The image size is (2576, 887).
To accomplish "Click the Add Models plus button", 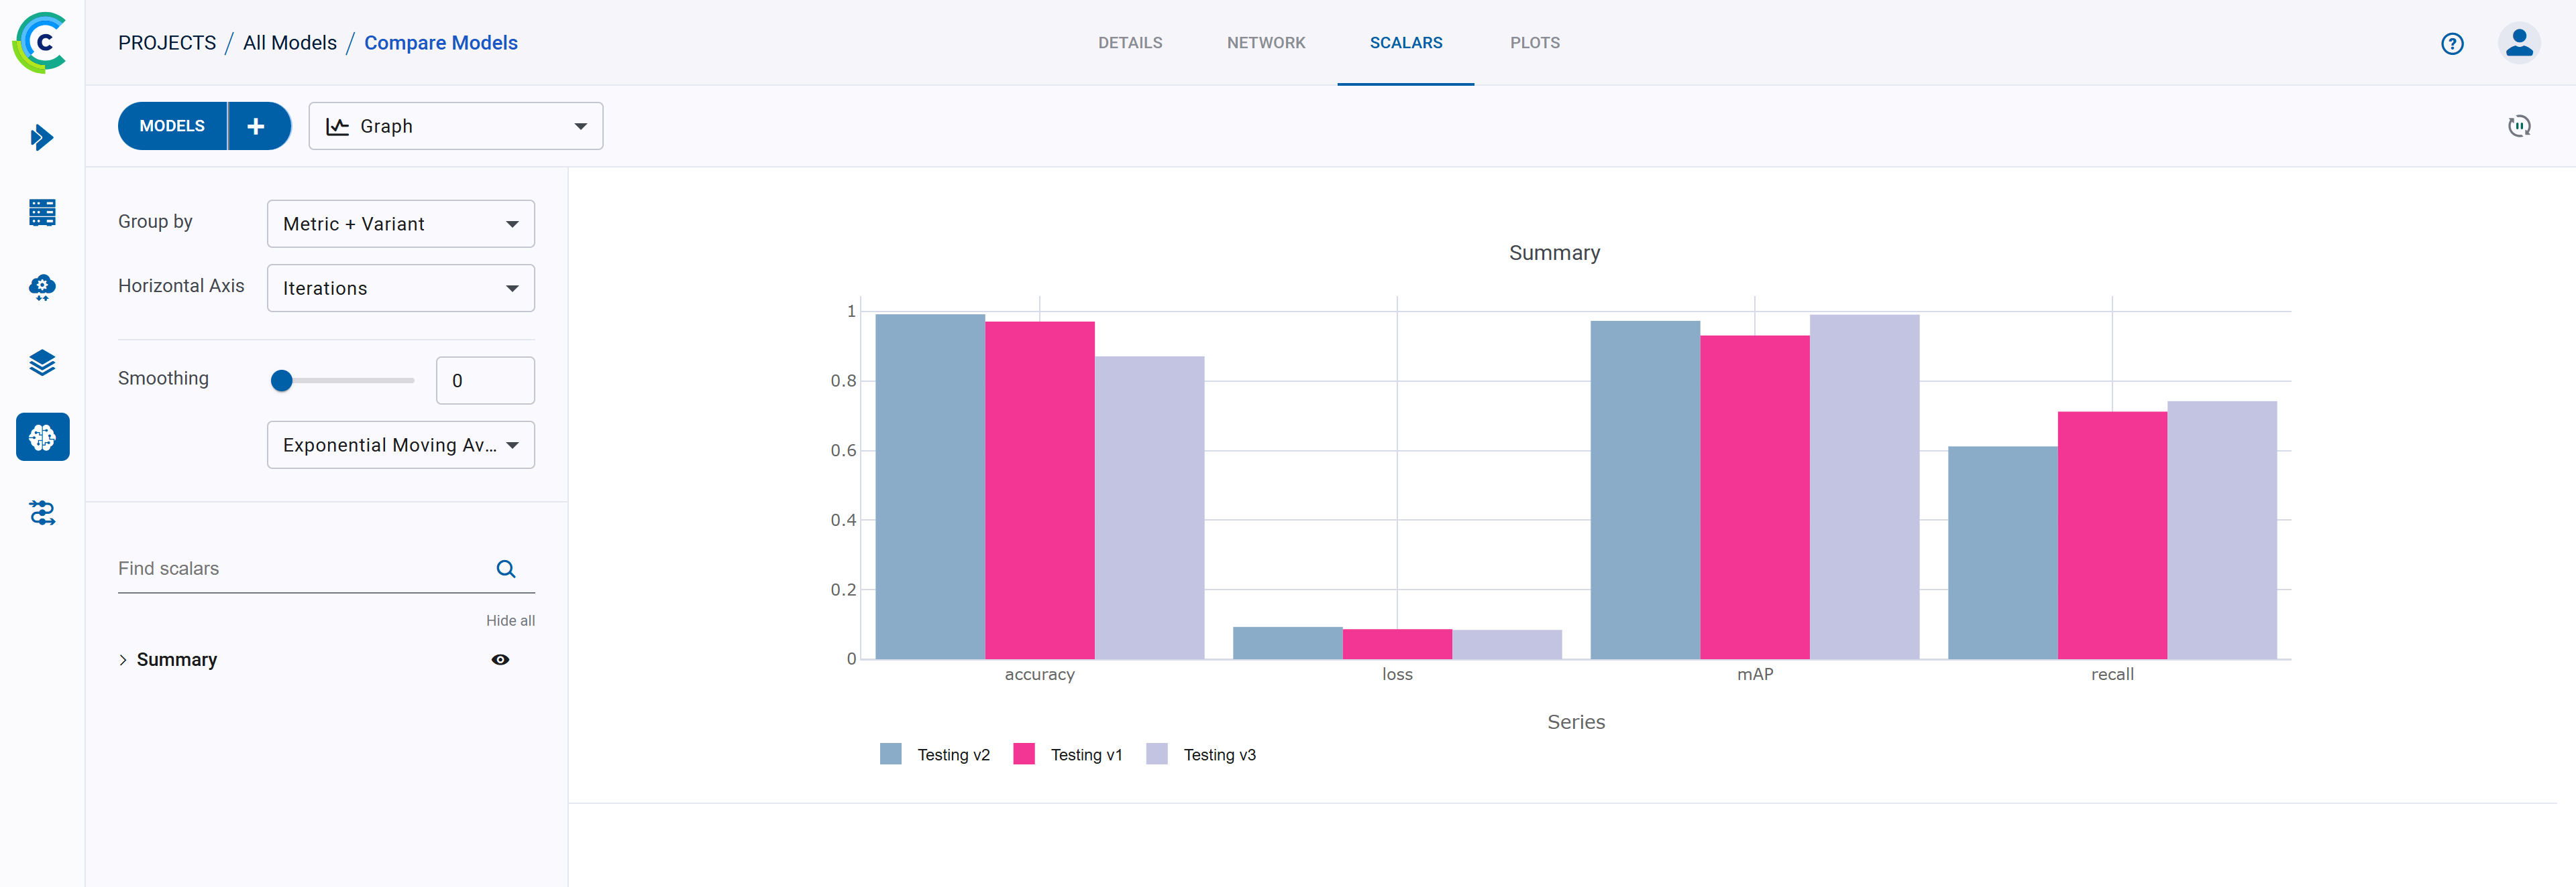I will (x=255, y=126).
